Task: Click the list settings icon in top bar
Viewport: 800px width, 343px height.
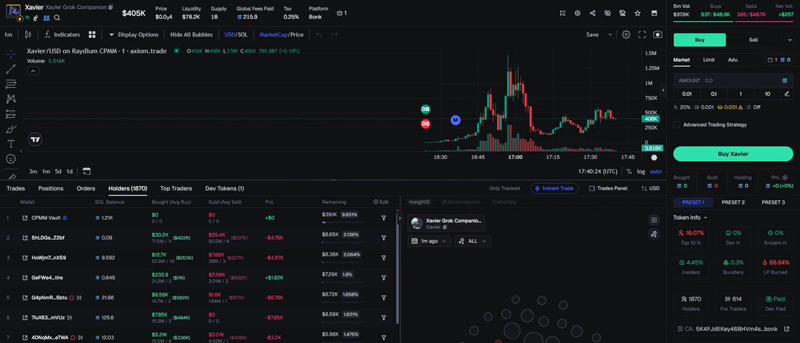Action: click(562, 13)
